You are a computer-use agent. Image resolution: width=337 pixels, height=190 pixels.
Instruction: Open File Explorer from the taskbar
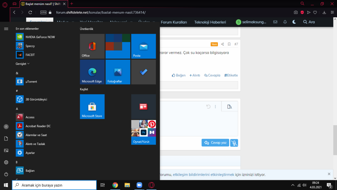coord(127,185)
